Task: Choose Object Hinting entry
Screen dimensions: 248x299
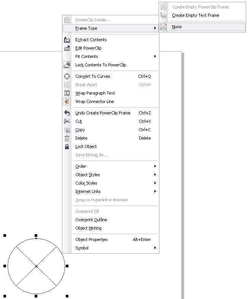Action: pos(111,228)
